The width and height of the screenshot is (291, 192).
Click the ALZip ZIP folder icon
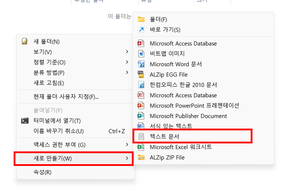click(141, 158)
